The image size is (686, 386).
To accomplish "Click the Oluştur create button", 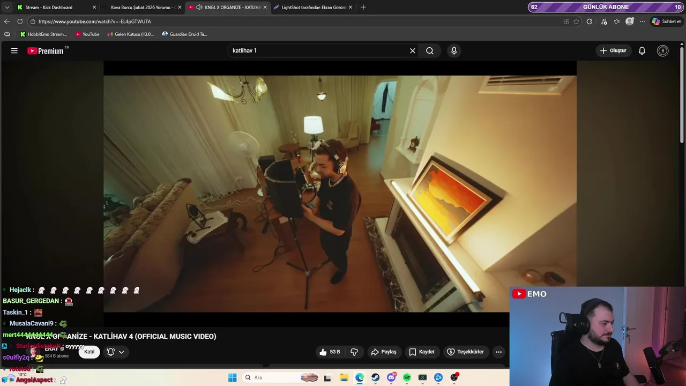I will [613, 50].
